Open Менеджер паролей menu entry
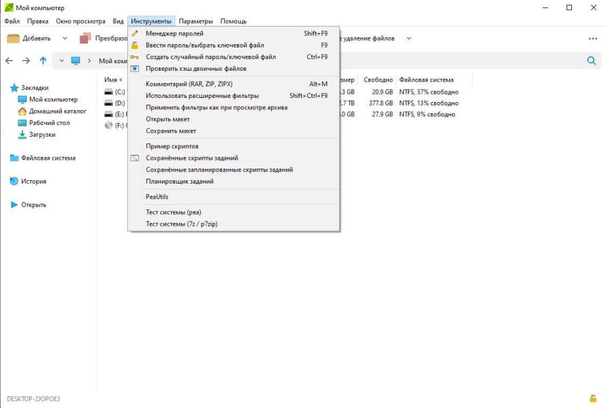Screen dimensions: 606x408 pyautogui.click(x=234, y=33)
